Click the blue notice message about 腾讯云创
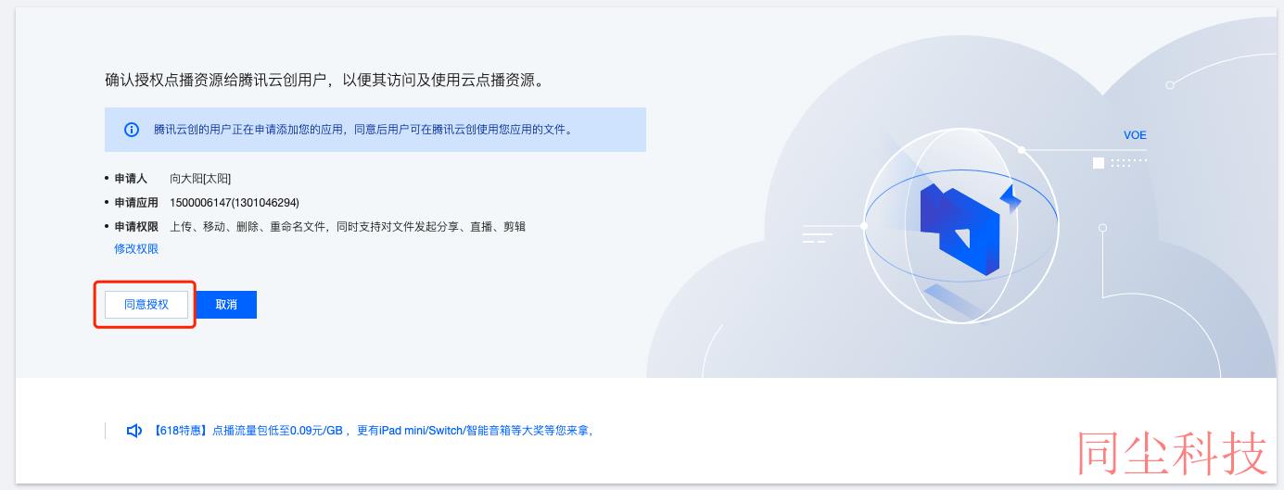 coord(362,130)
